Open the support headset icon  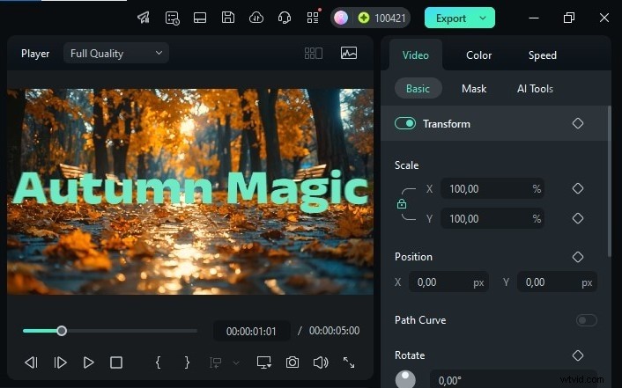pyautogui.click(x=285, y=18)
